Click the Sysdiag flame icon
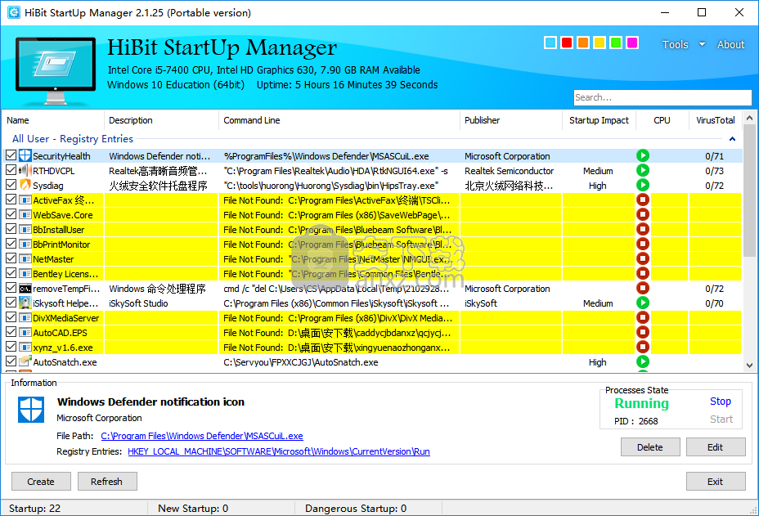759x516 pixels. pyautogui.click(x=25, y=186)
